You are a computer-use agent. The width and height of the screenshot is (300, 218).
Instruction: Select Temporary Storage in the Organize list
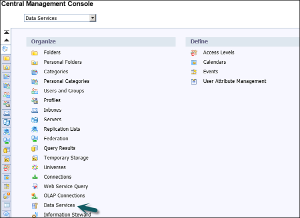pyautogui.click(x=66, y=158)
